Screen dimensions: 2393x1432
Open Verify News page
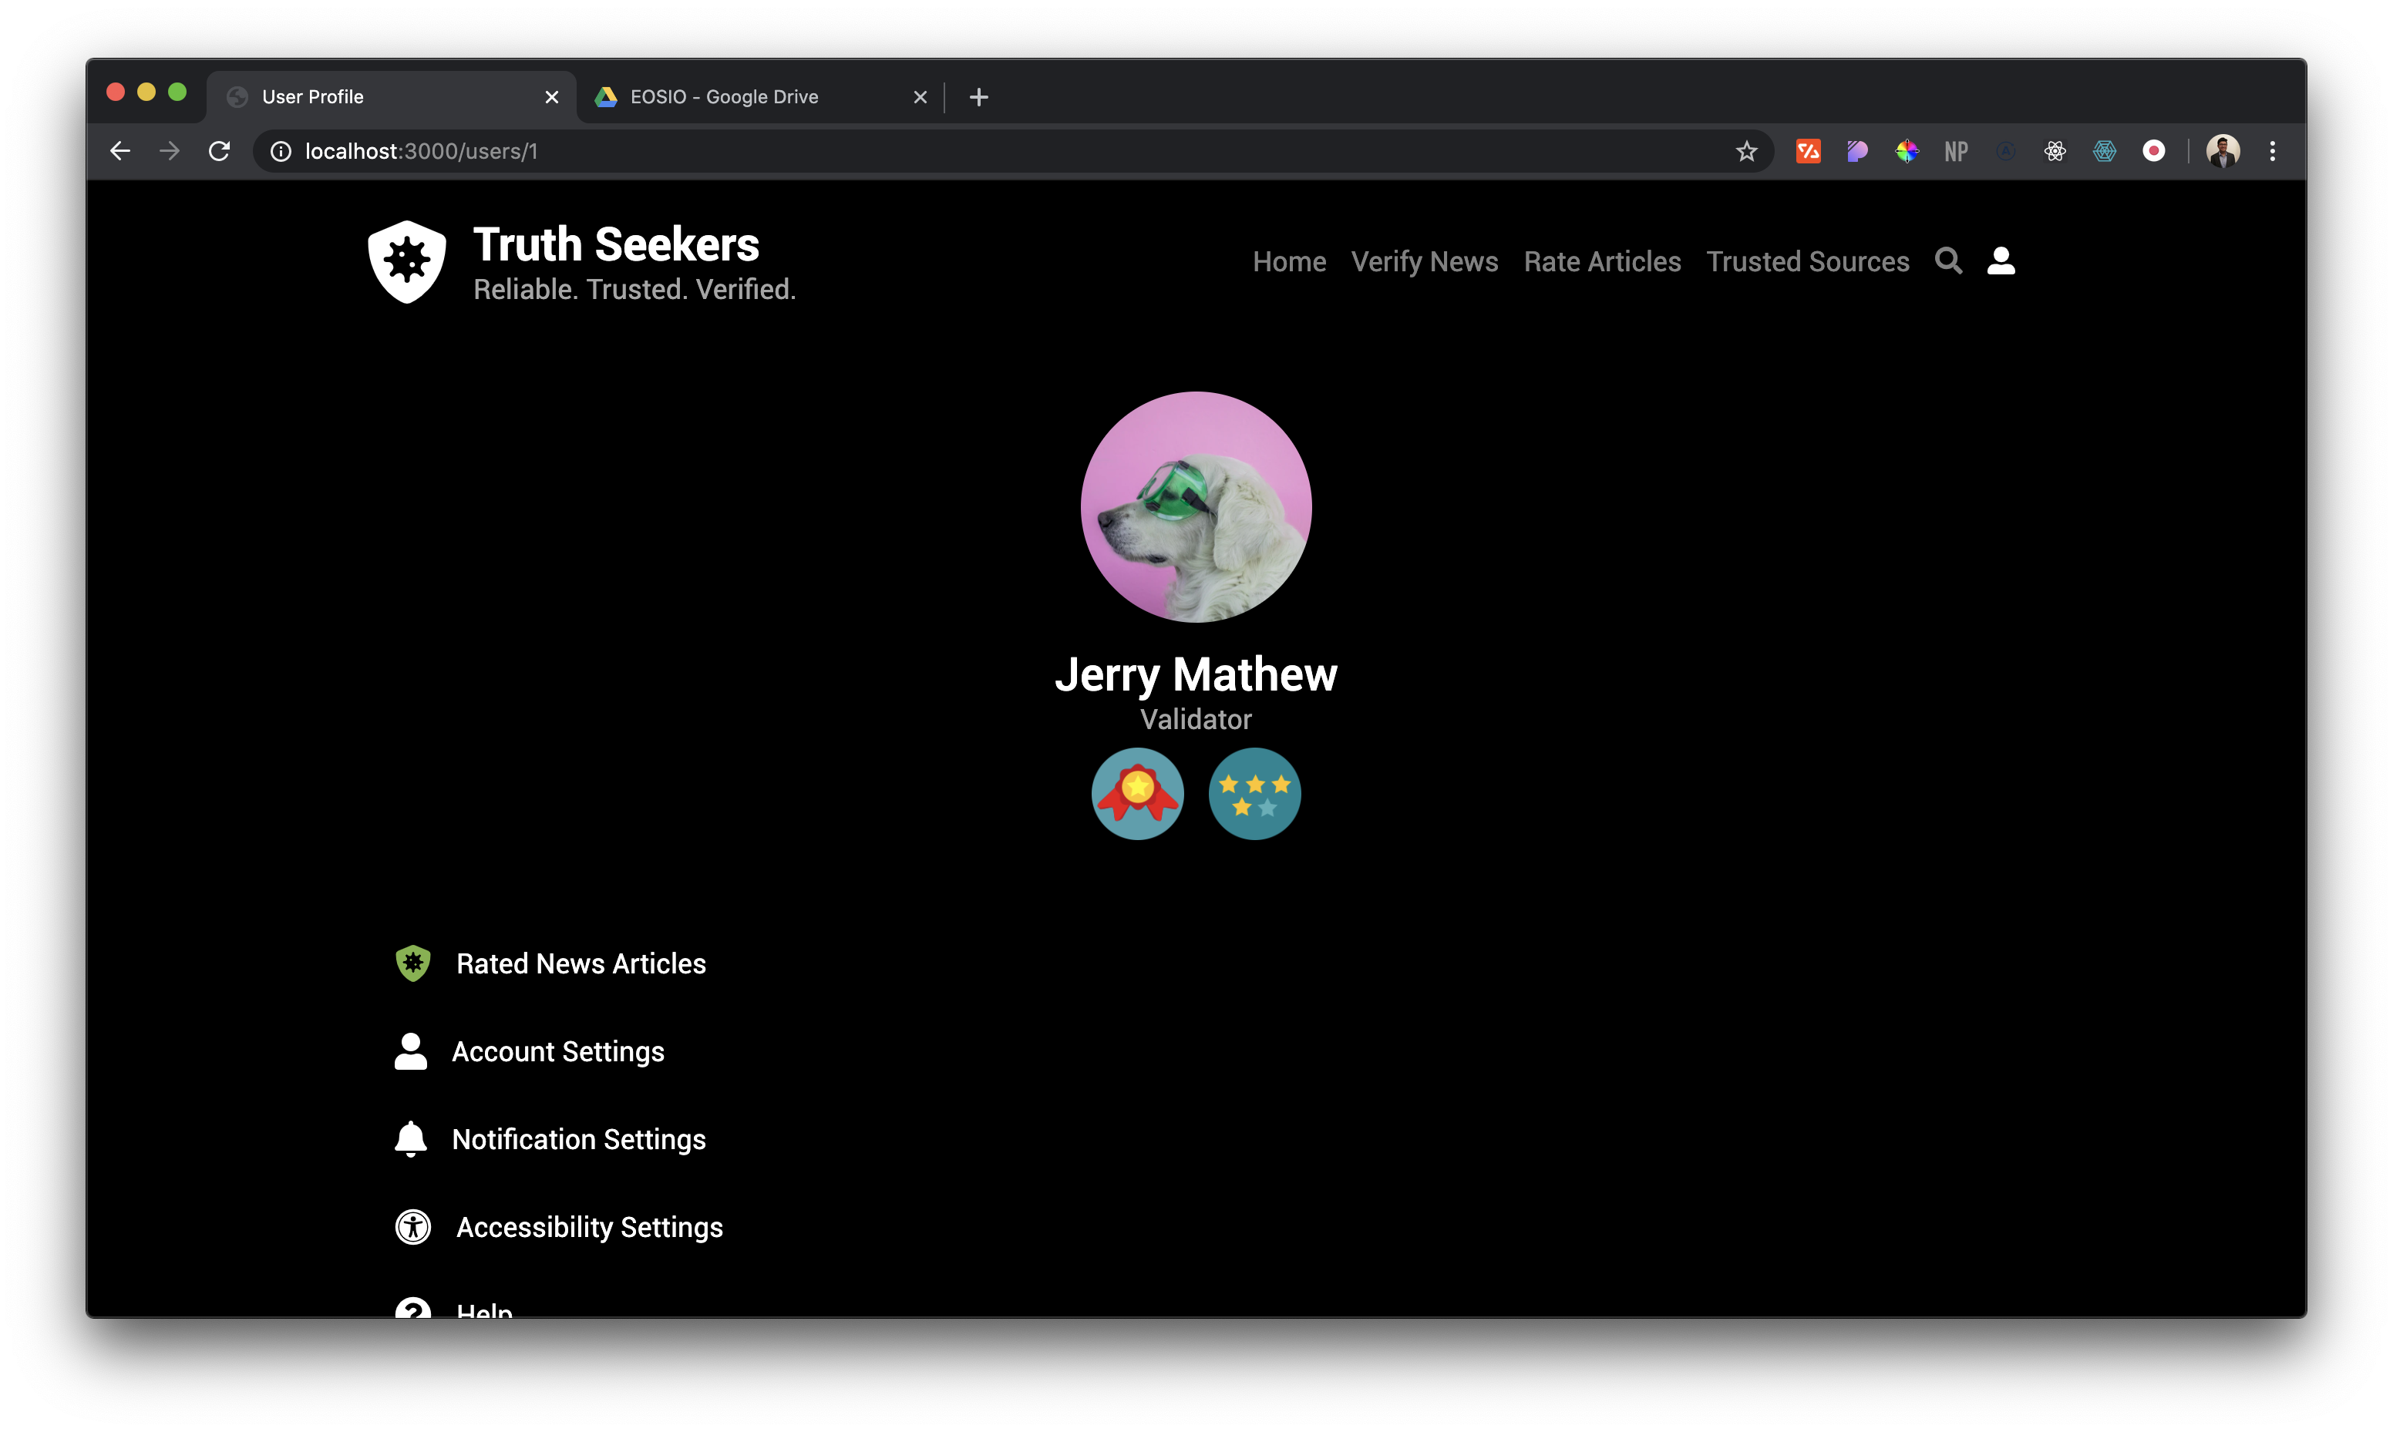(1424, 261)
